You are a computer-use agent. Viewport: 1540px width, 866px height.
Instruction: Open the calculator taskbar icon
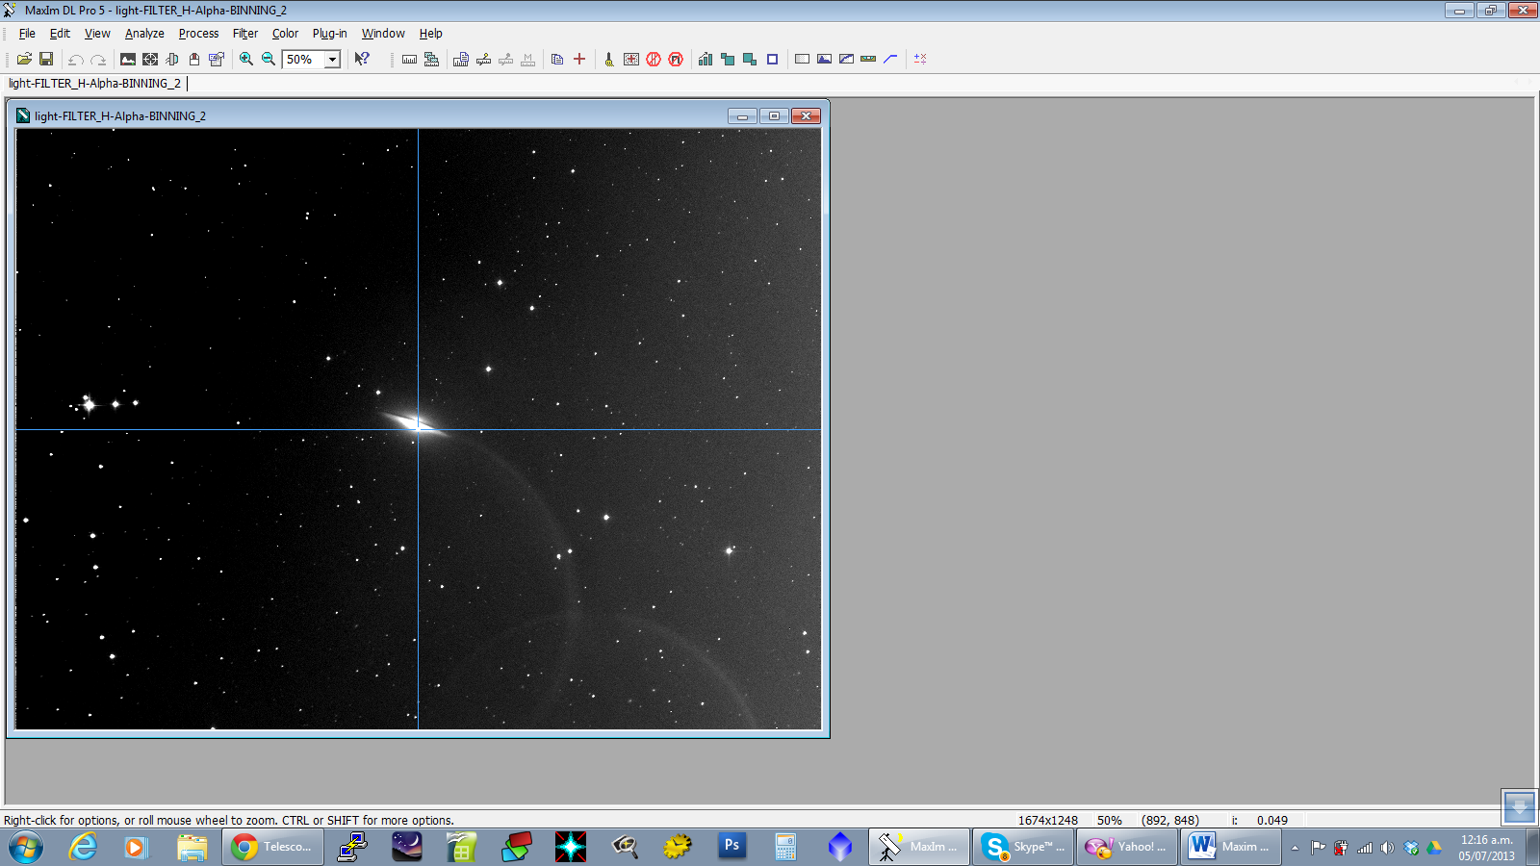[x=785, y=847]
